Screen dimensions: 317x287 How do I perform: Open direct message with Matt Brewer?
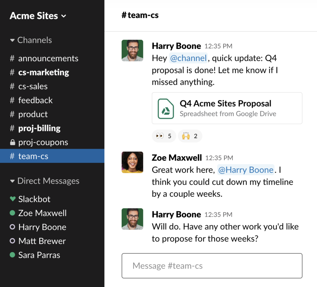pyautogui.click(x=52, y=241)
